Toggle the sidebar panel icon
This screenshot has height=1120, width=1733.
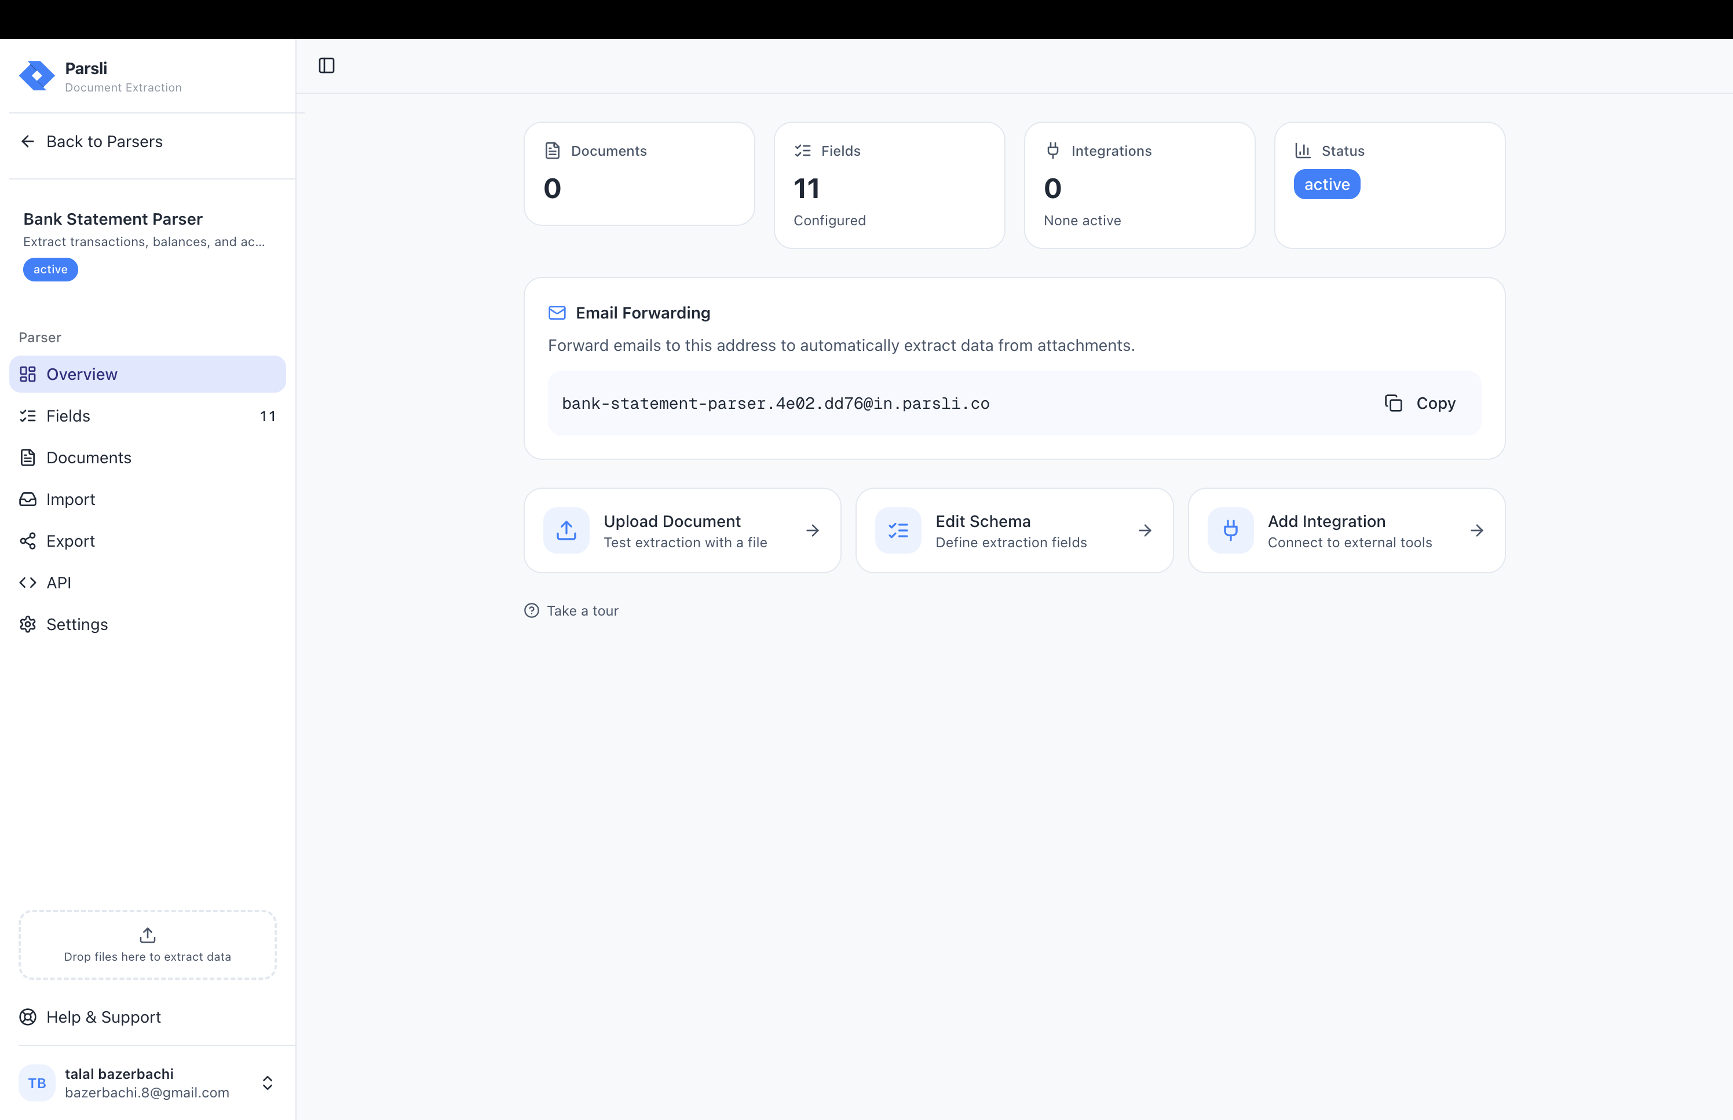(x=327, y=65)
